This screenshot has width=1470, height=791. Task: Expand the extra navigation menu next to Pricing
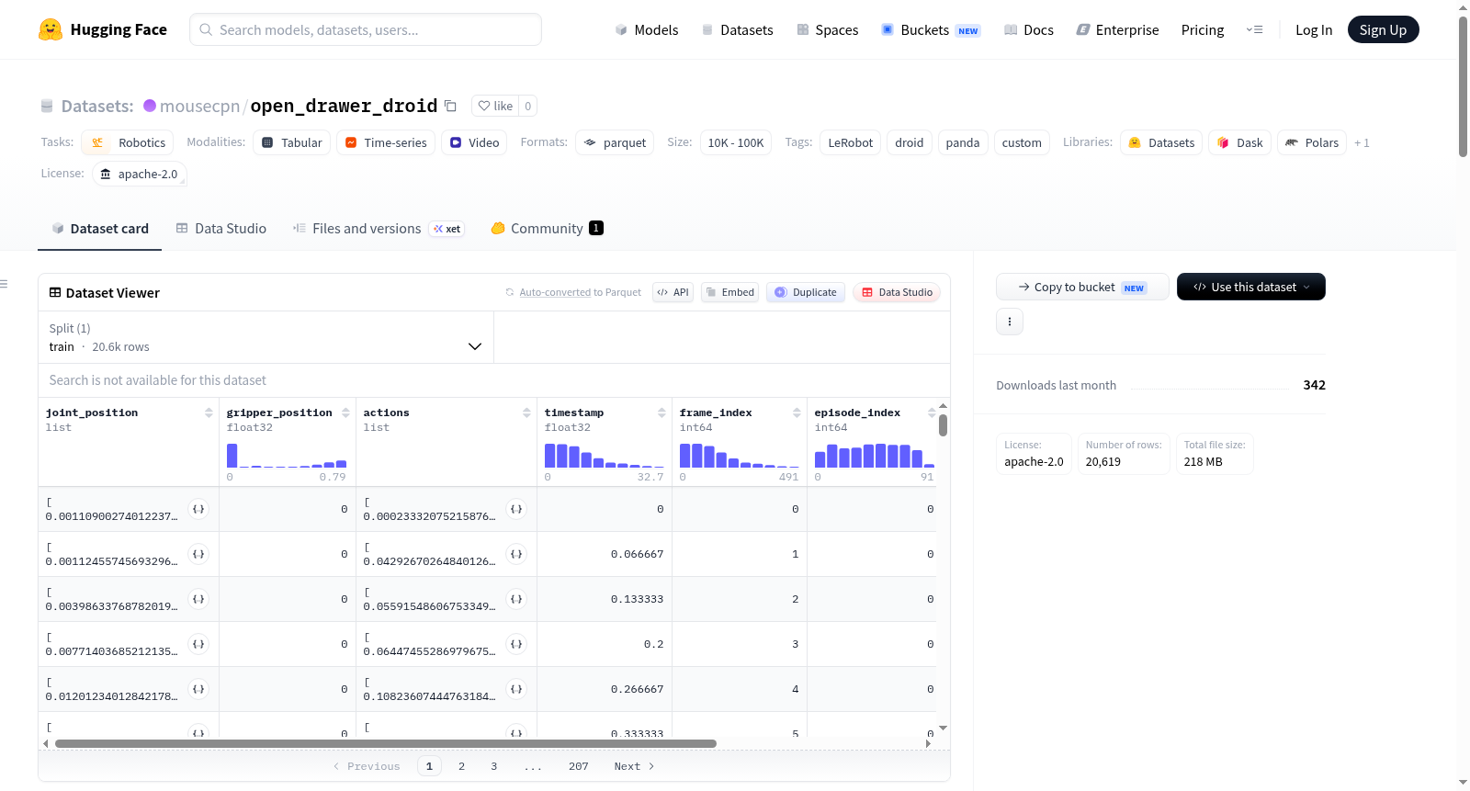[x=1254, y=29]
